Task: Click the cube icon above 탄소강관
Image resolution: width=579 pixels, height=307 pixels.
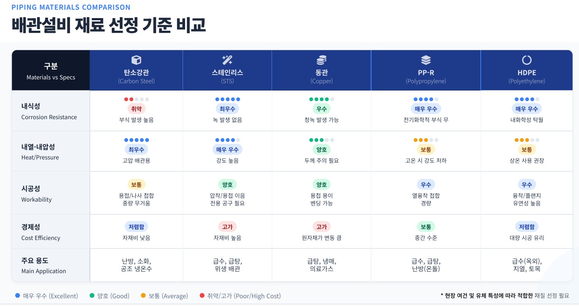Action: [136, 60]
